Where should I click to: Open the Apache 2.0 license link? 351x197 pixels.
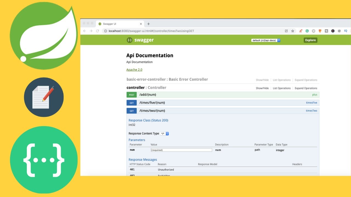pos(134,70)
